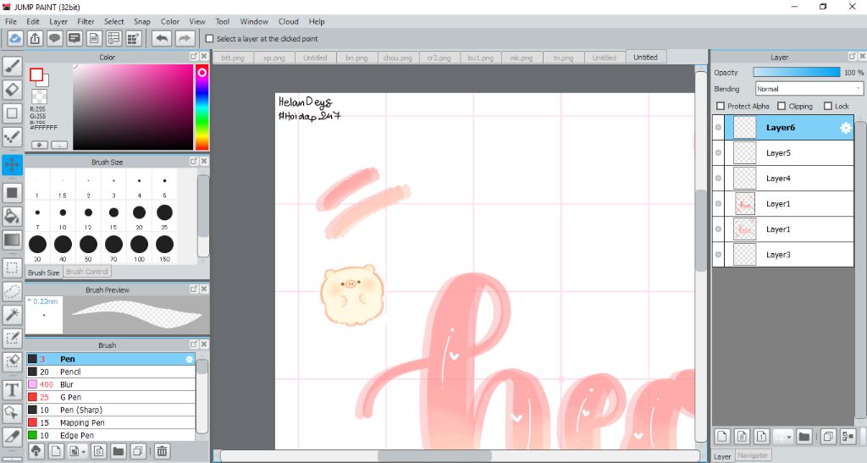This screenshot has width=867, height=463.
Task: Choose brush size 20
Action: click(x=140, y=216)
